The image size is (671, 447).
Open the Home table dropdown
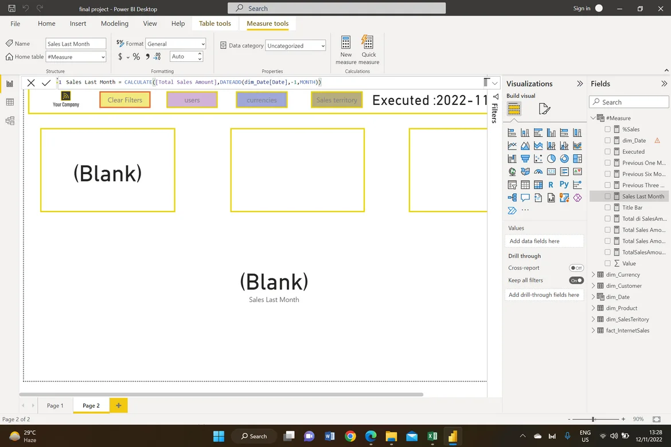click(76, 57)
